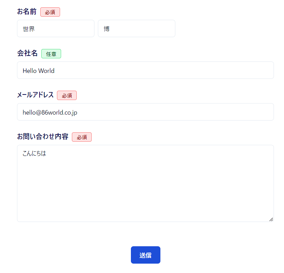Focus the first name field containing 博

pyautogui.click(x=136, y=28)
